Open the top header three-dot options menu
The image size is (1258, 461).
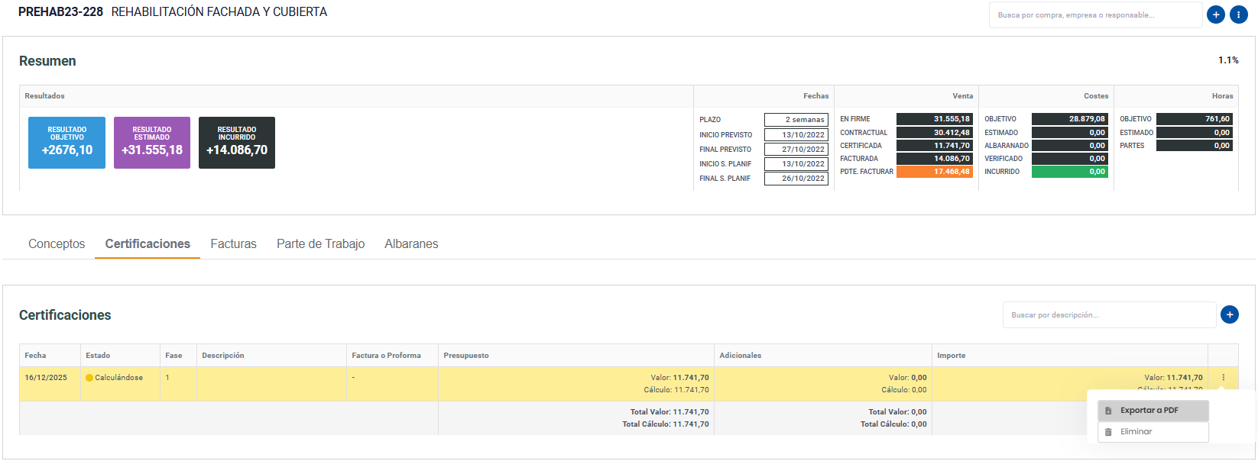click(x=1238, y=15)
